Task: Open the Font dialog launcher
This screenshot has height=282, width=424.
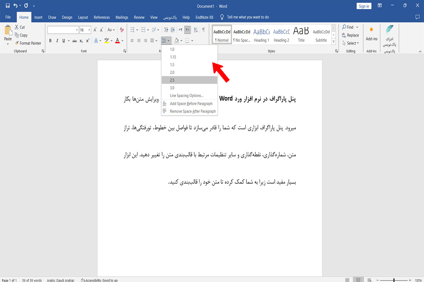Action: [125, 51]
